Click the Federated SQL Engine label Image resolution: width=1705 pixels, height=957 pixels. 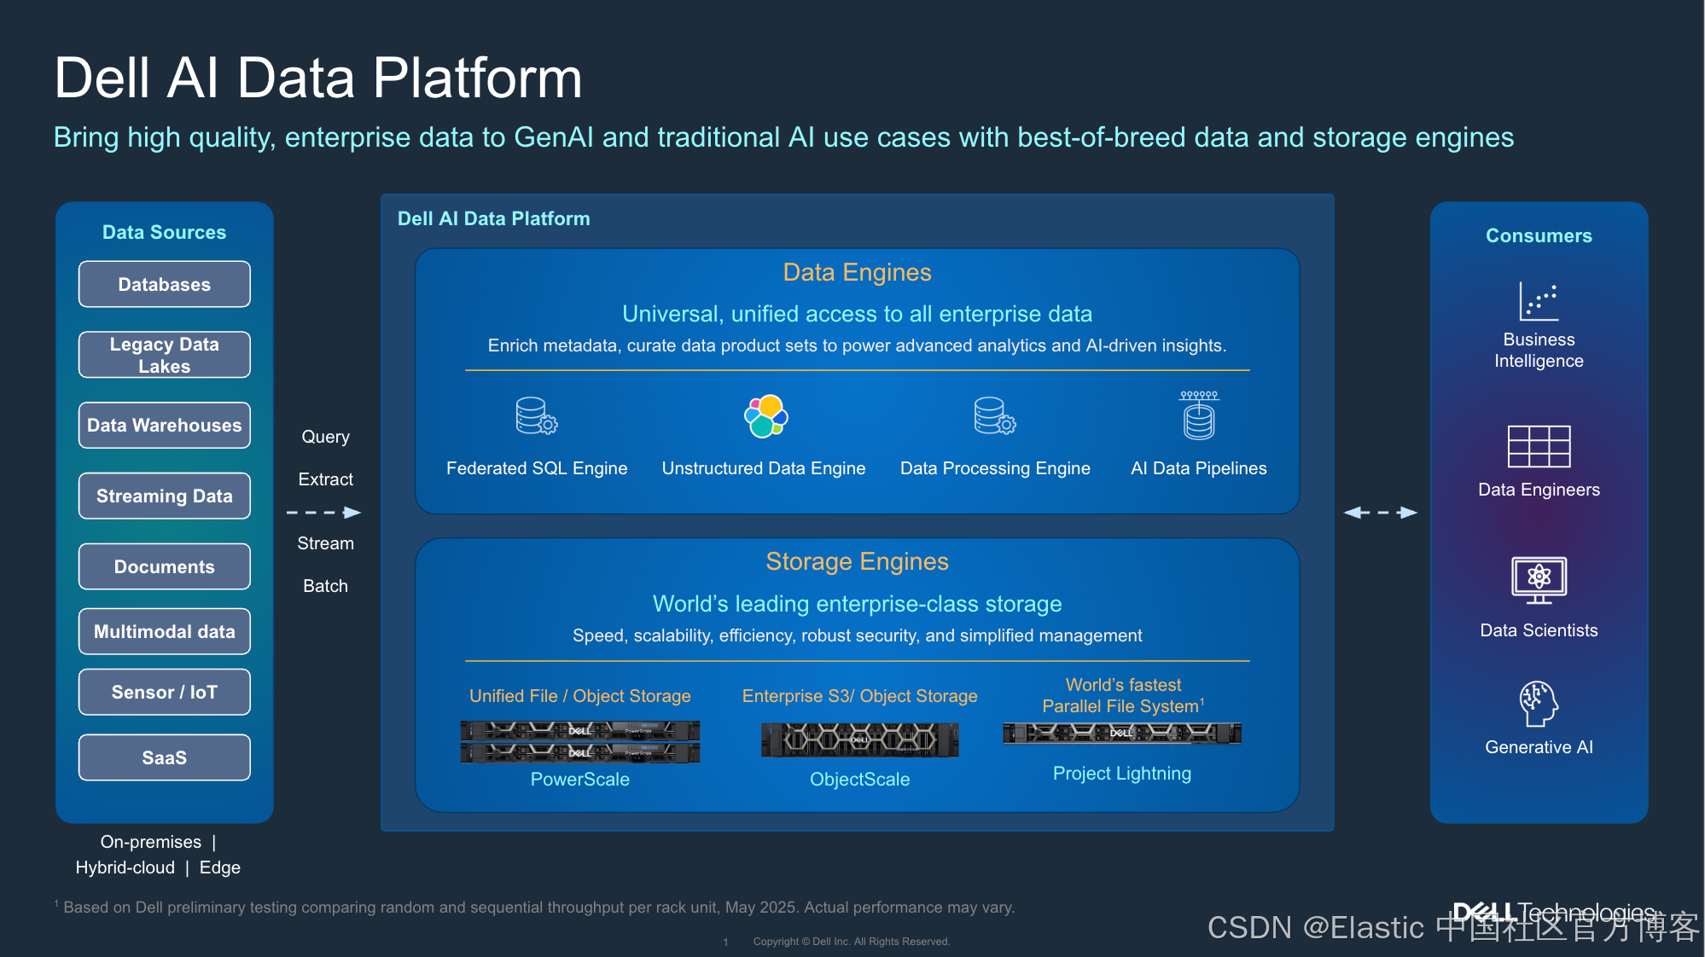coord(537,468)
